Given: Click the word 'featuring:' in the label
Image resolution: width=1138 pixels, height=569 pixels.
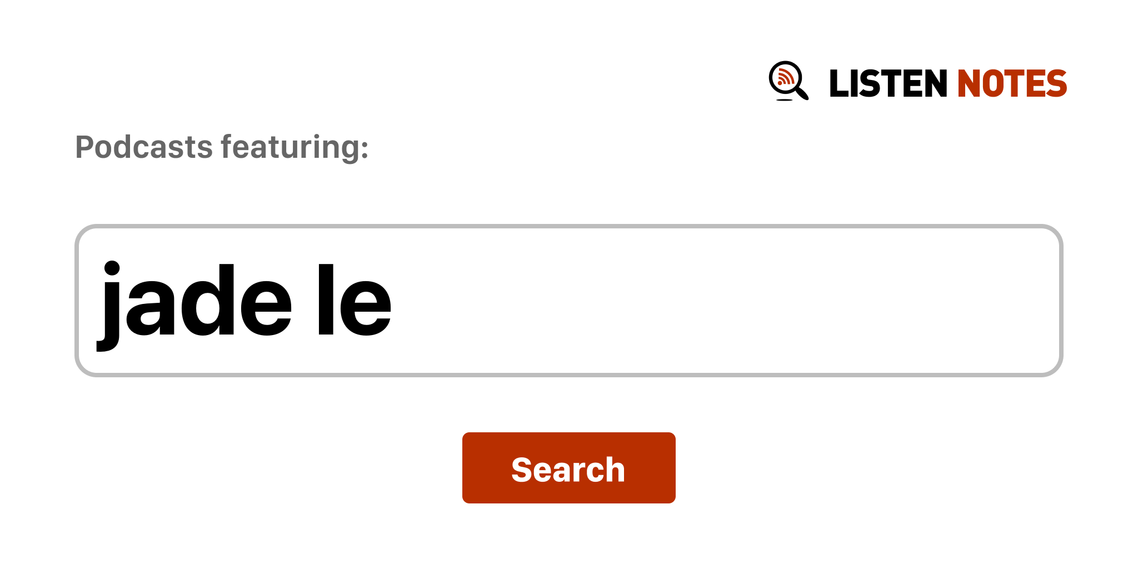Looking at the screenshot, I should tap(295, 148).
